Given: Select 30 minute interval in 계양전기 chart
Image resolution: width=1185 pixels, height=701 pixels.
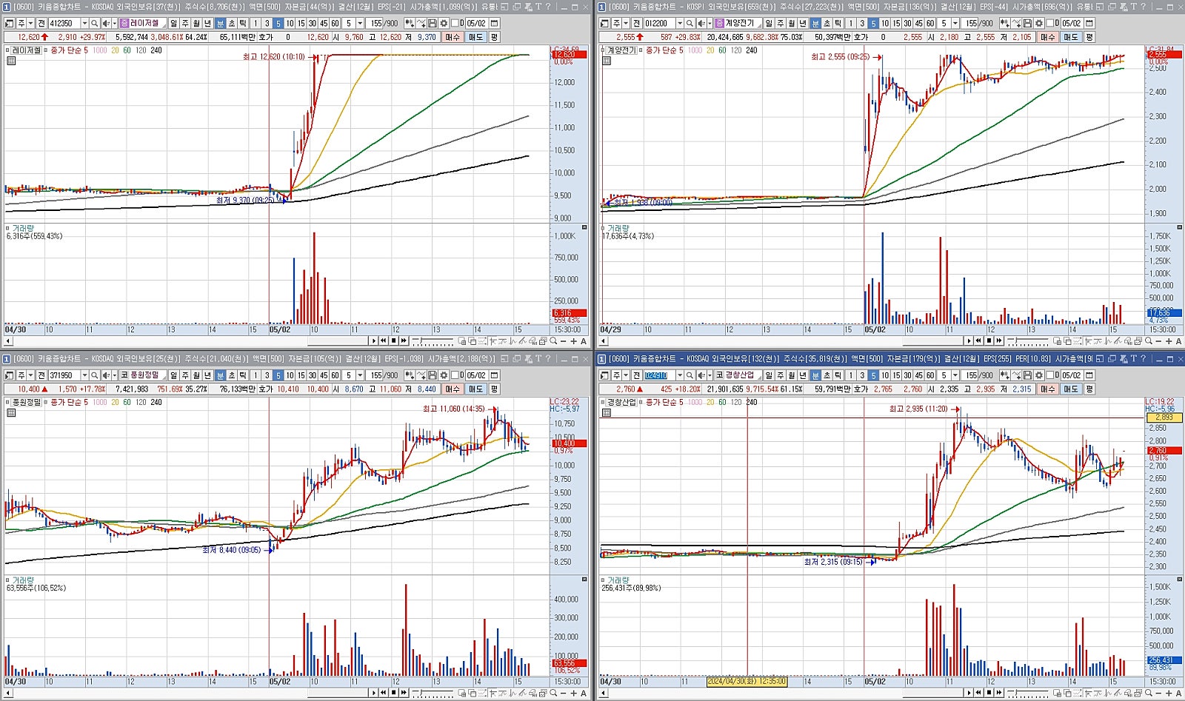Looking at the screenshot, I should 907,23.
